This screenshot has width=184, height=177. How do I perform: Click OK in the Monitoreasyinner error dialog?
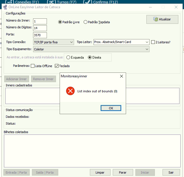coord(111,108)
